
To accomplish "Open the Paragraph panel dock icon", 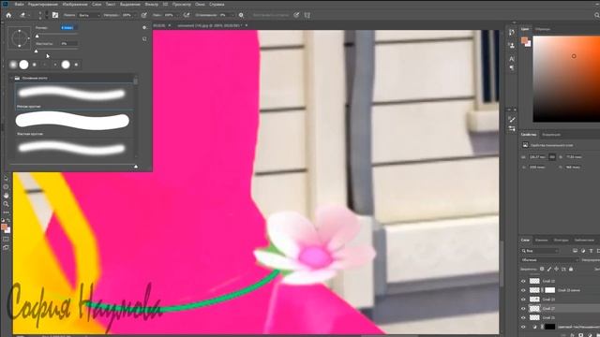I will 512,67.
